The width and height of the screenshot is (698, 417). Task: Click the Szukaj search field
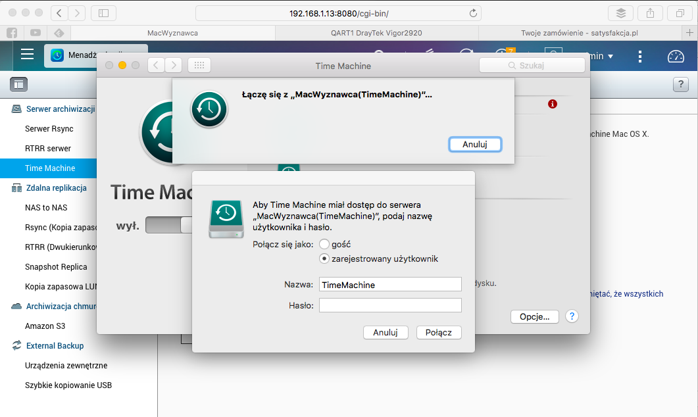[532, 65]
